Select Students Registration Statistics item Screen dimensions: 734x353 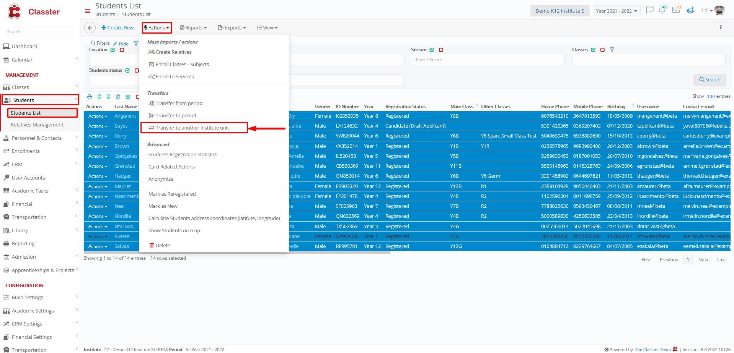coord(183,155)
